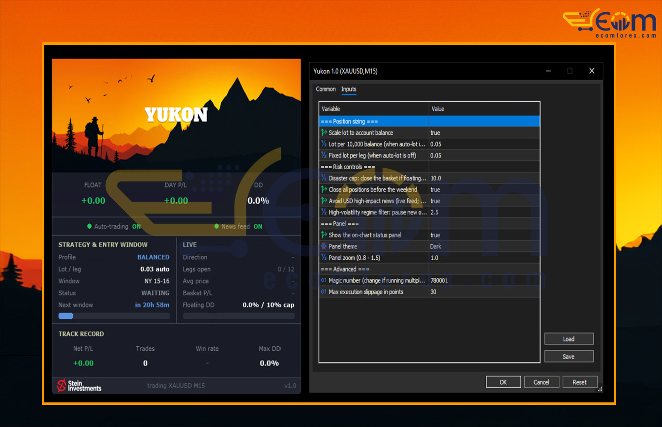The width and height of the screenshot is (662, 427).
Task: Switch to the Common tab
Action: click(326, 89)
